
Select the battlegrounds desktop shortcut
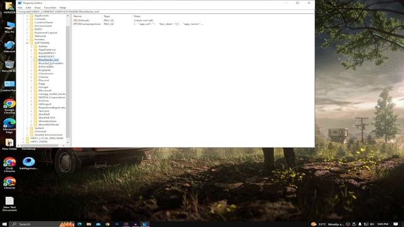pos(28,163)
